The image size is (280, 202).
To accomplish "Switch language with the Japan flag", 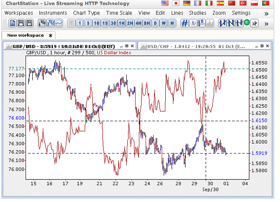I will click(176, 3).
